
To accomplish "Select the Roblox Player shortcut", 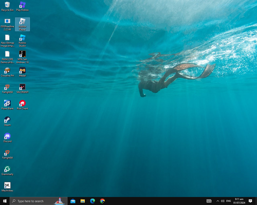I will click(x=22, y=24).
